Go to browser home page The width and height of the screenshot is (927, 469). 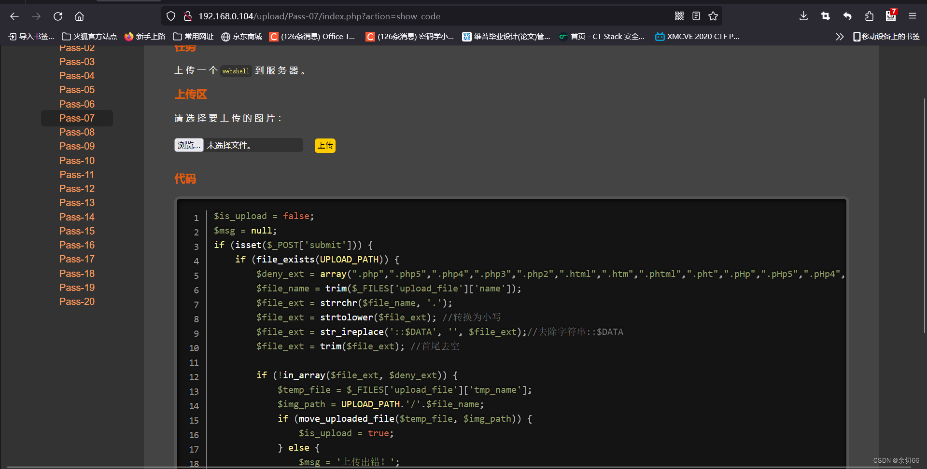[x=79, y=16]
